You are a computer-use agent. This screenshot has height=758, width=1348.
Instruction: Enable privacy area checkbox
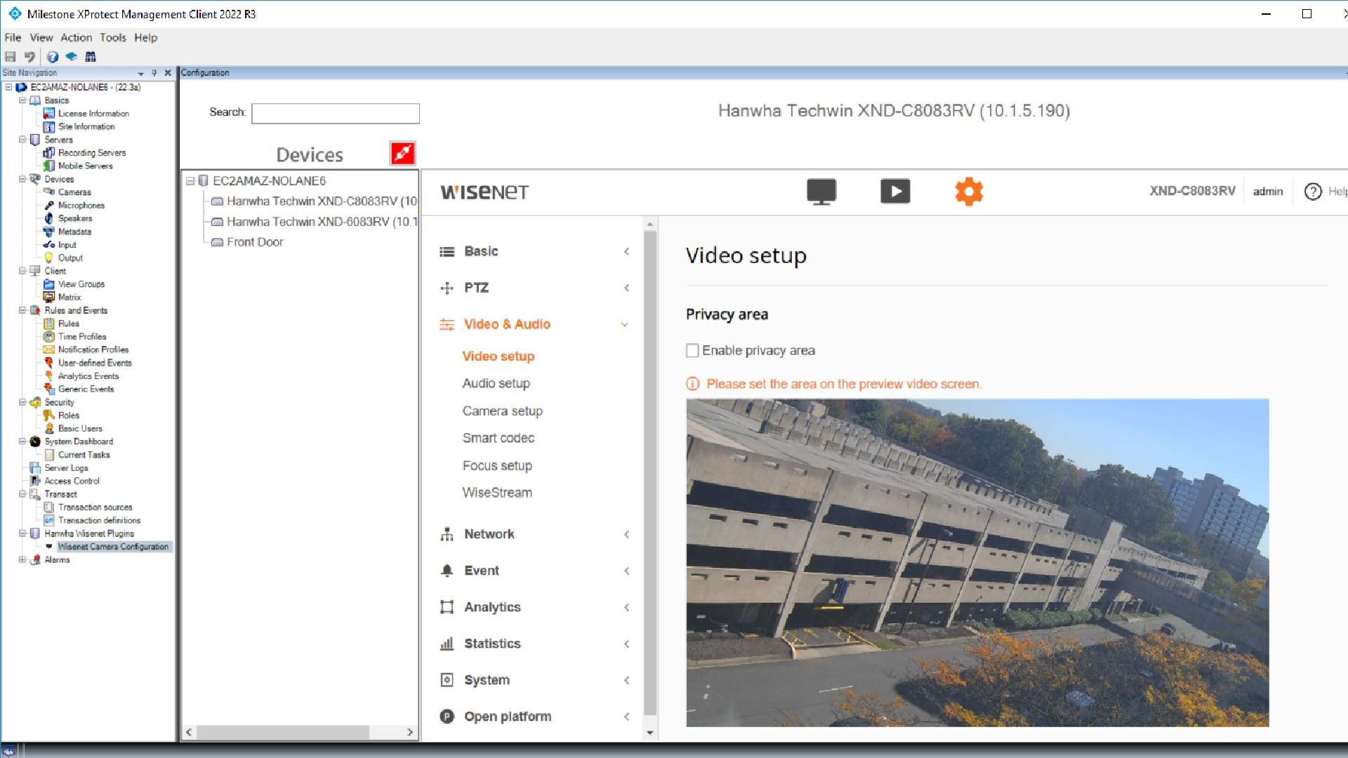click(x=692, y=350)
